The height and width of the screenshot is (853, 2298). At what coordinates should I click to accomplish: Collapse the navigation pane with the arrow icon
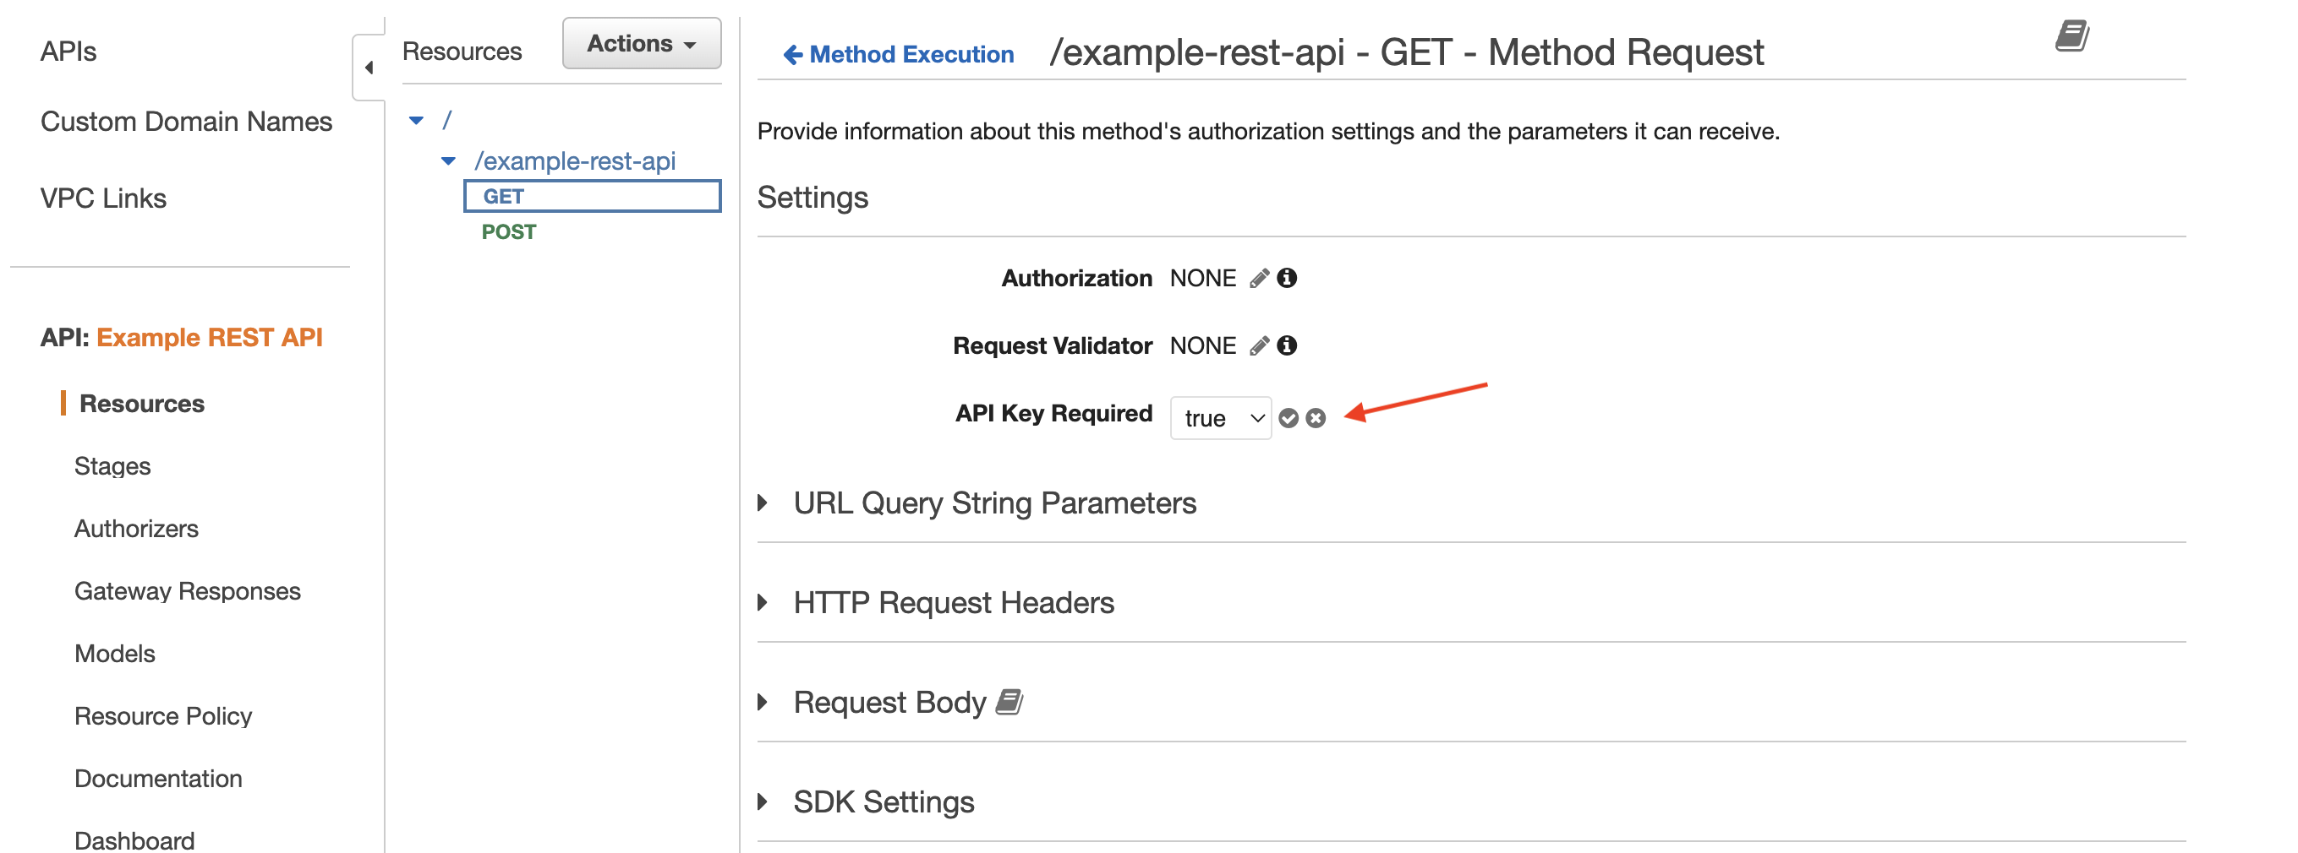tap(371, 66)
